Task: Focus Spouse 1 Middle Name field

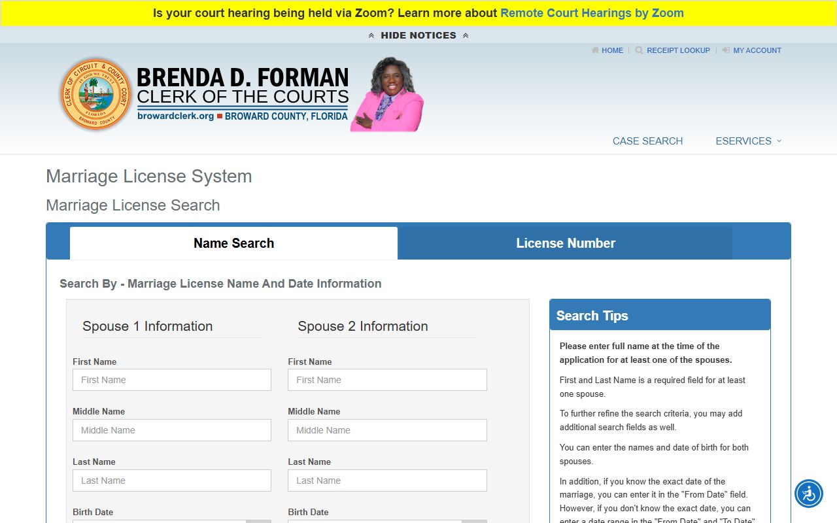Action: pyautogui.click(x=172, y=430)
